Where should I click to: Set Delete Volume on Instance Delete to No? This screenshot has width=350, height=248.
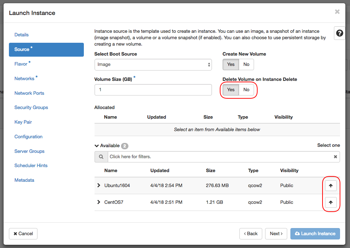click(246, 90)
